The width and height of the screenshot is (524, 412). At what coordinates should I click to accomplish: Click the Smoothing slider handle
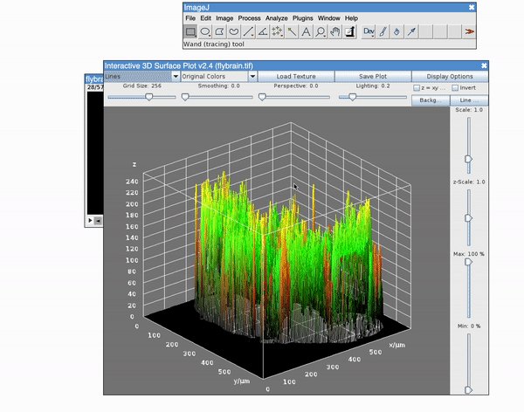pos(185,97)
